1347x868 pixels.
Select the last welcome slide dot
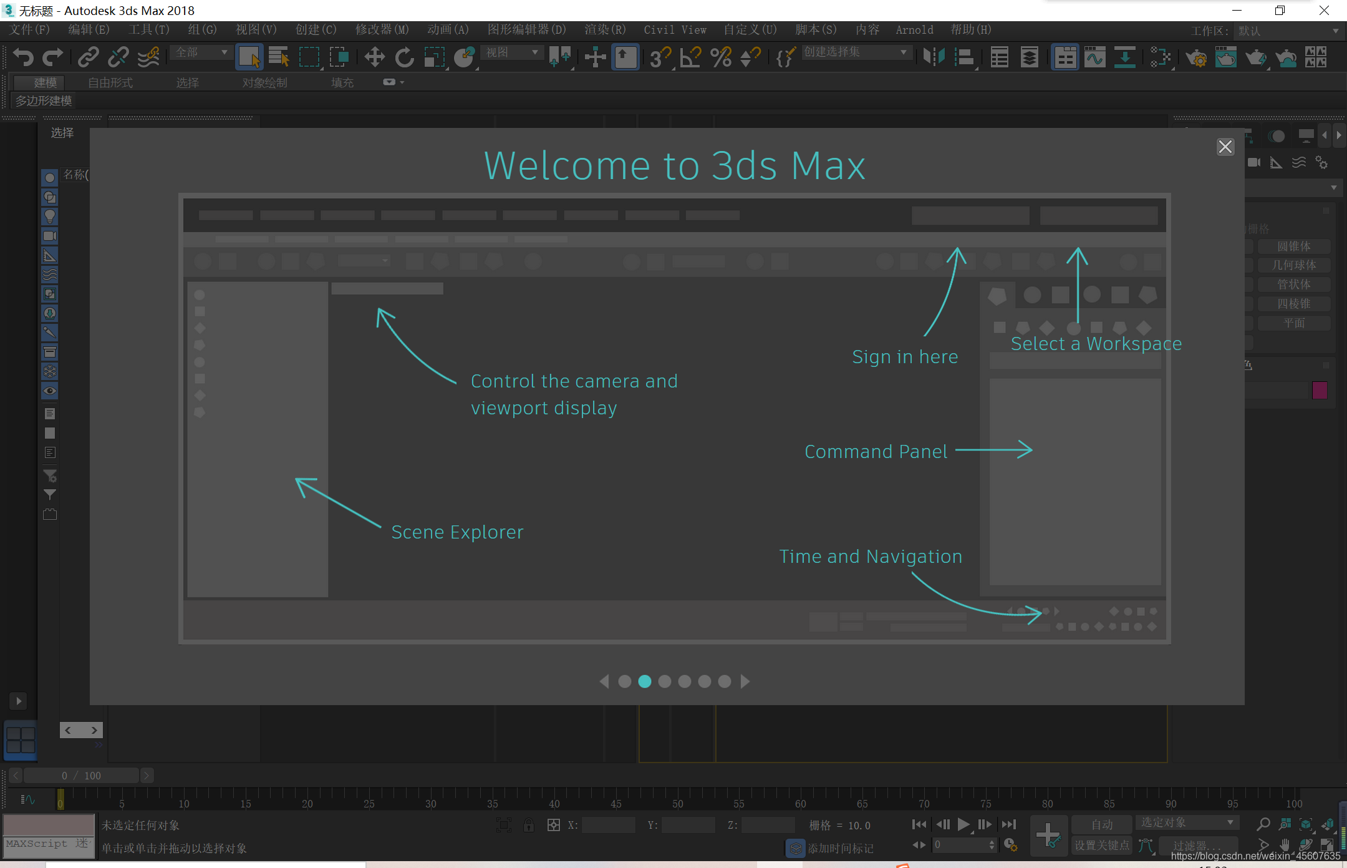point(724,681)
